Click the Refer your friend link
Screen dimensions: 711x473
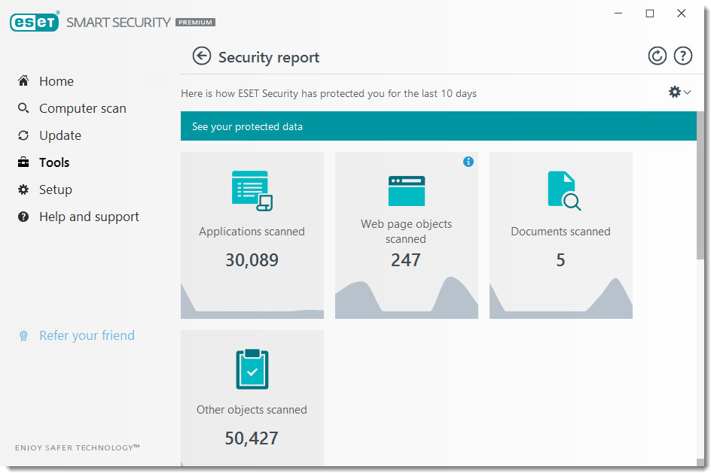[87, 335]
